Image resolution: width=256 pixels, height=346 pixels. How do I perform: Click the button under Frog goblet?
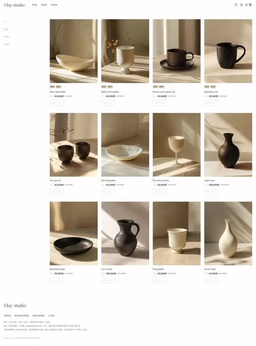click(160, 280)
